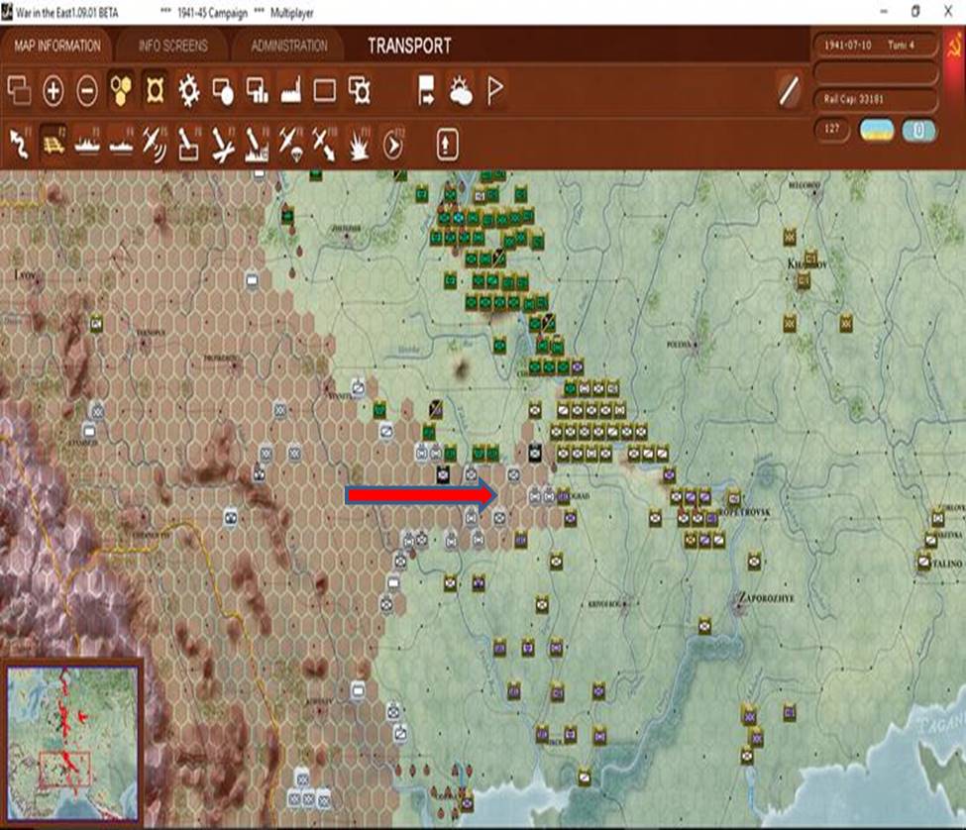This screenshot has width=966, height=830.
Task: Click the screen with circle overlay icon
Action: point(222,91)
